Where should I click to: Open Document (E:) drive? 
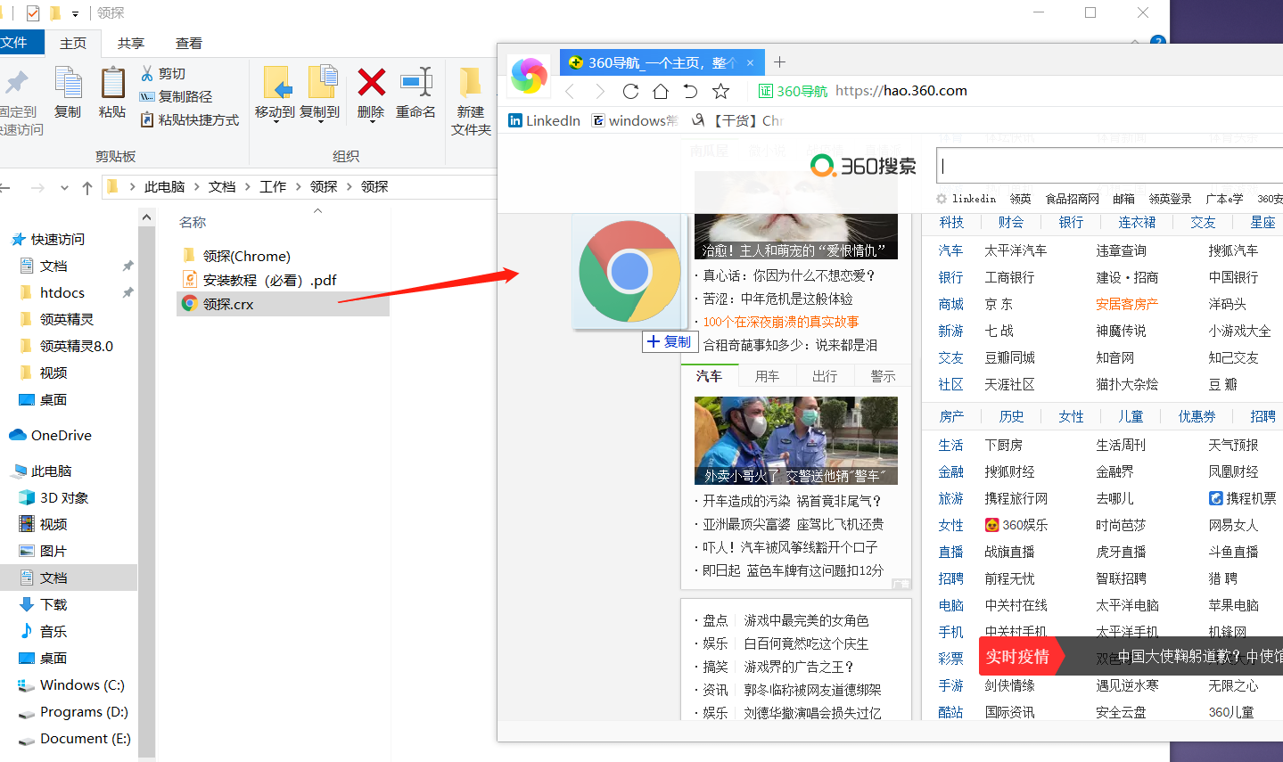pos(85,738)
